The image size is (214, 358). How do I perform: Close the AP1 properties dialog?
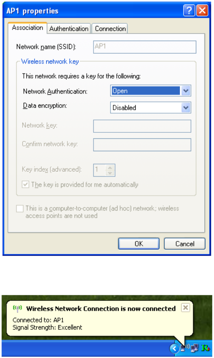pyautogui.click(x=202, y=11)
